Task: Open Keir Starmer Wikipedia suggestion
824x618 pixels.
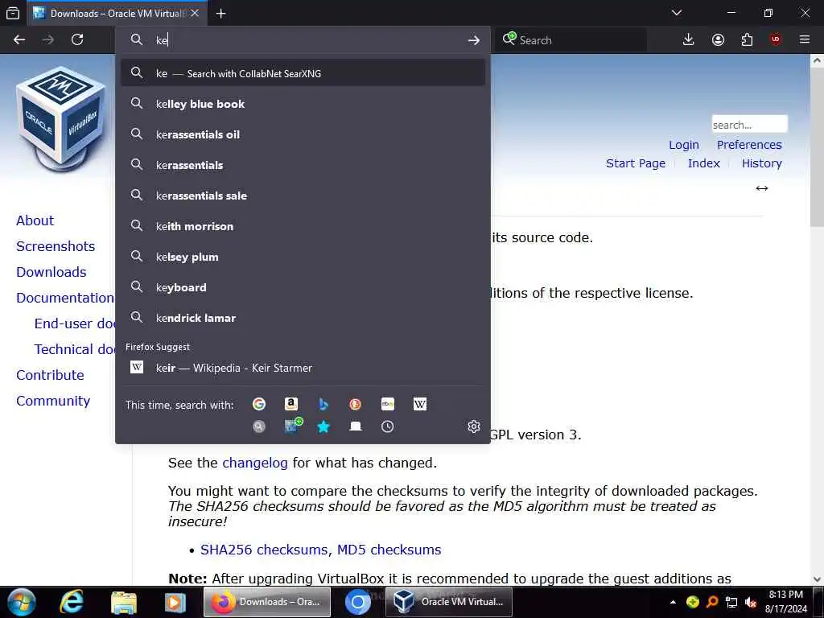Action: [x=303, y=368]
